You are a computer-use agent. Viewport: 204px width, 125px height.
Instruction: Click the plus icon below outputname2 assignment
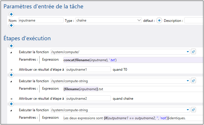11,104
